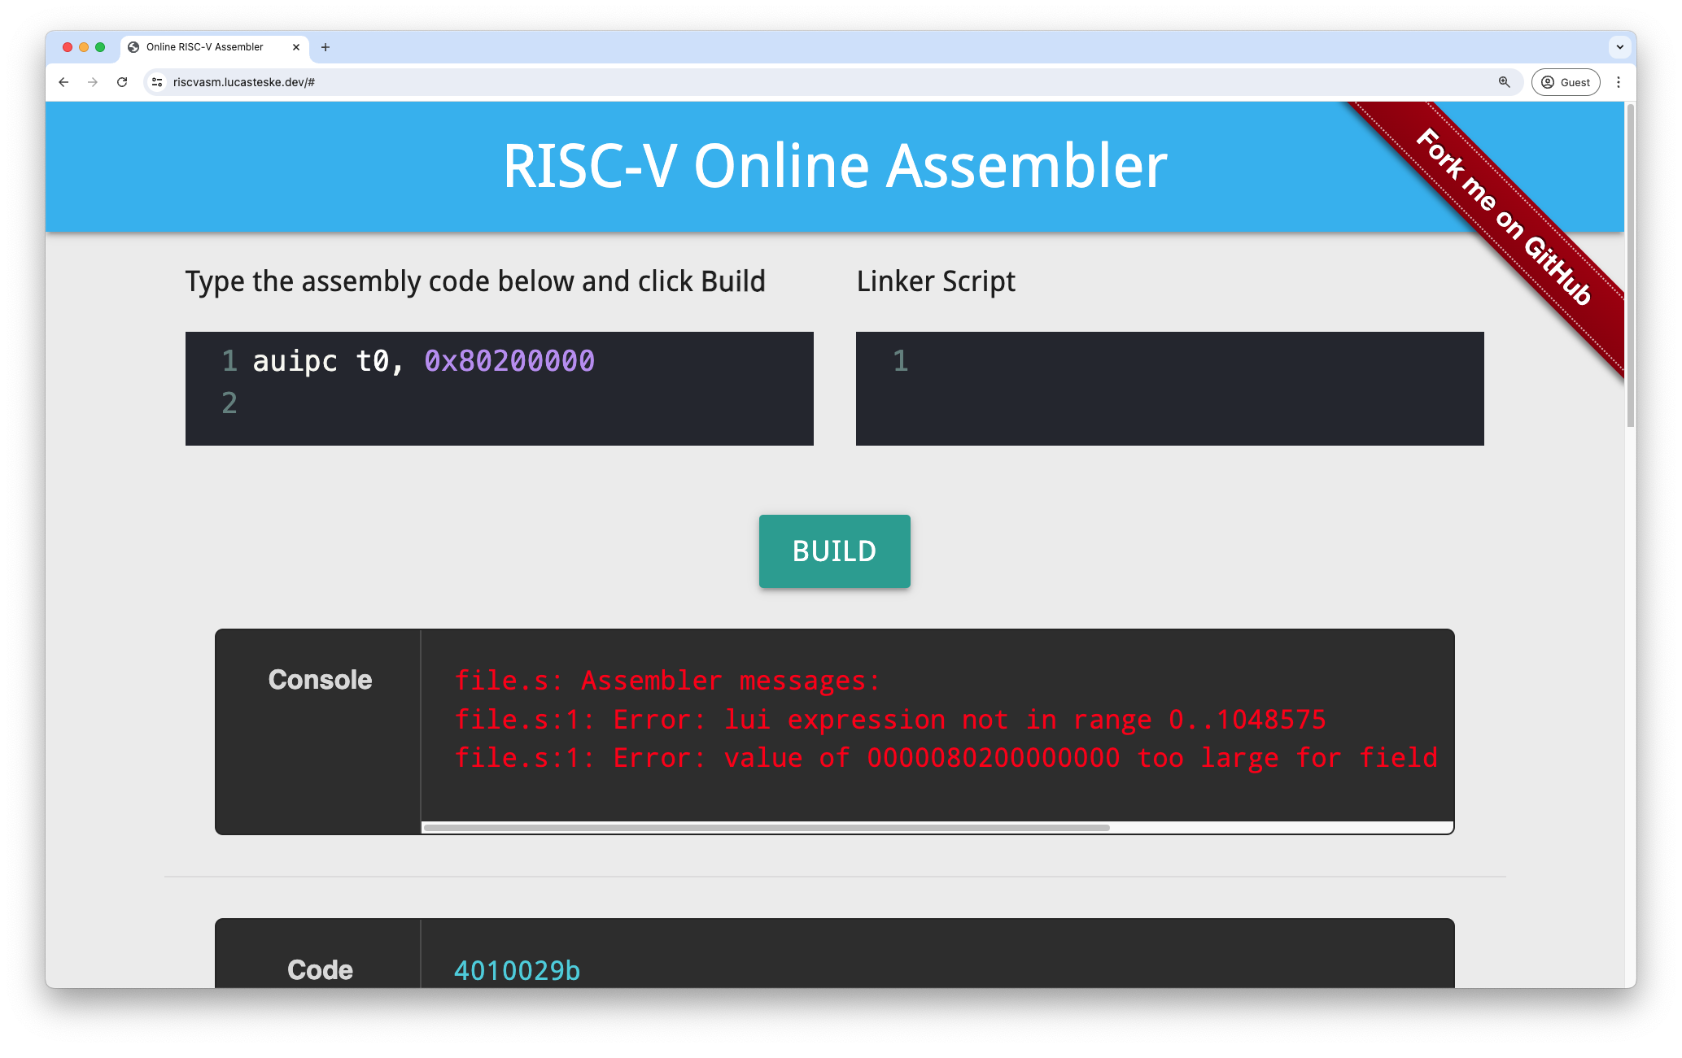The height and width of the screenshot is (1058, 1682).
Task: Click the Code panel label
Action: click(x=320, y=970)
